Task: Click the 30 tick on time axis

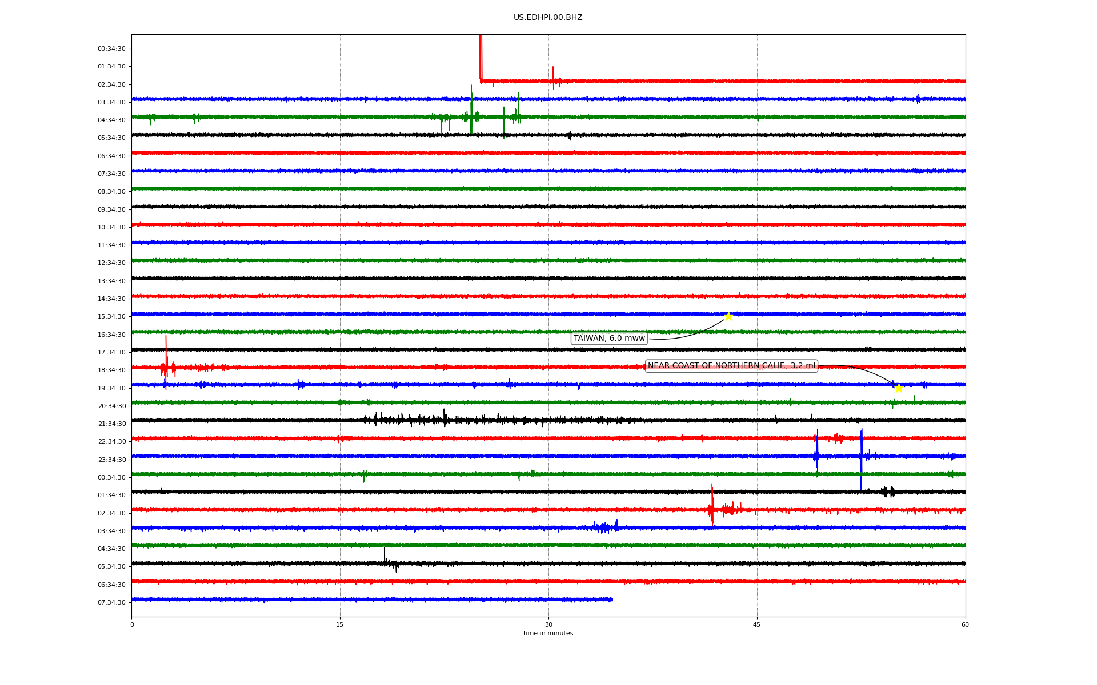Action: (x=548, y=624)
